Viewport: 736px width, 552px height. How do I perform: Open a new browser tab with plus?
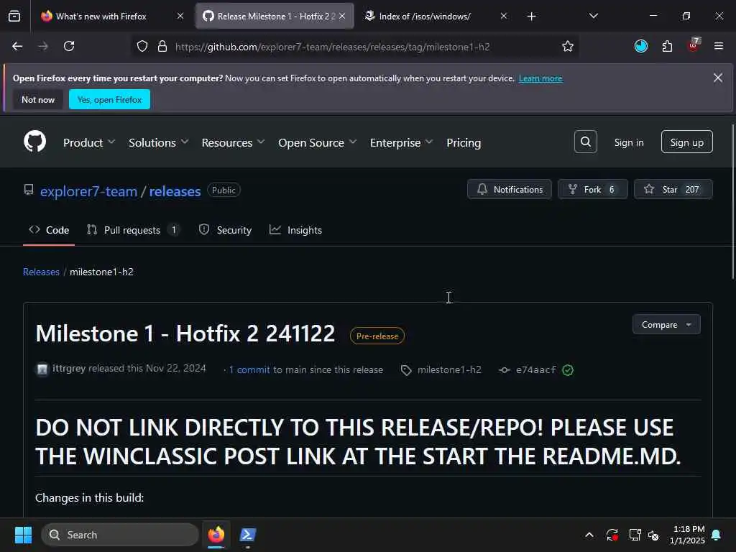point(531,17)
